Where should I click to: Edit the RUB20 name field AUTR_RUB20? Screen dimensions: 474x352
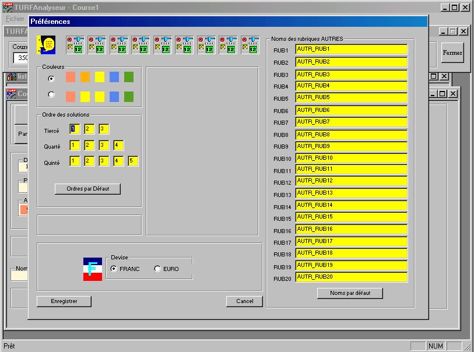pos(351,277)
